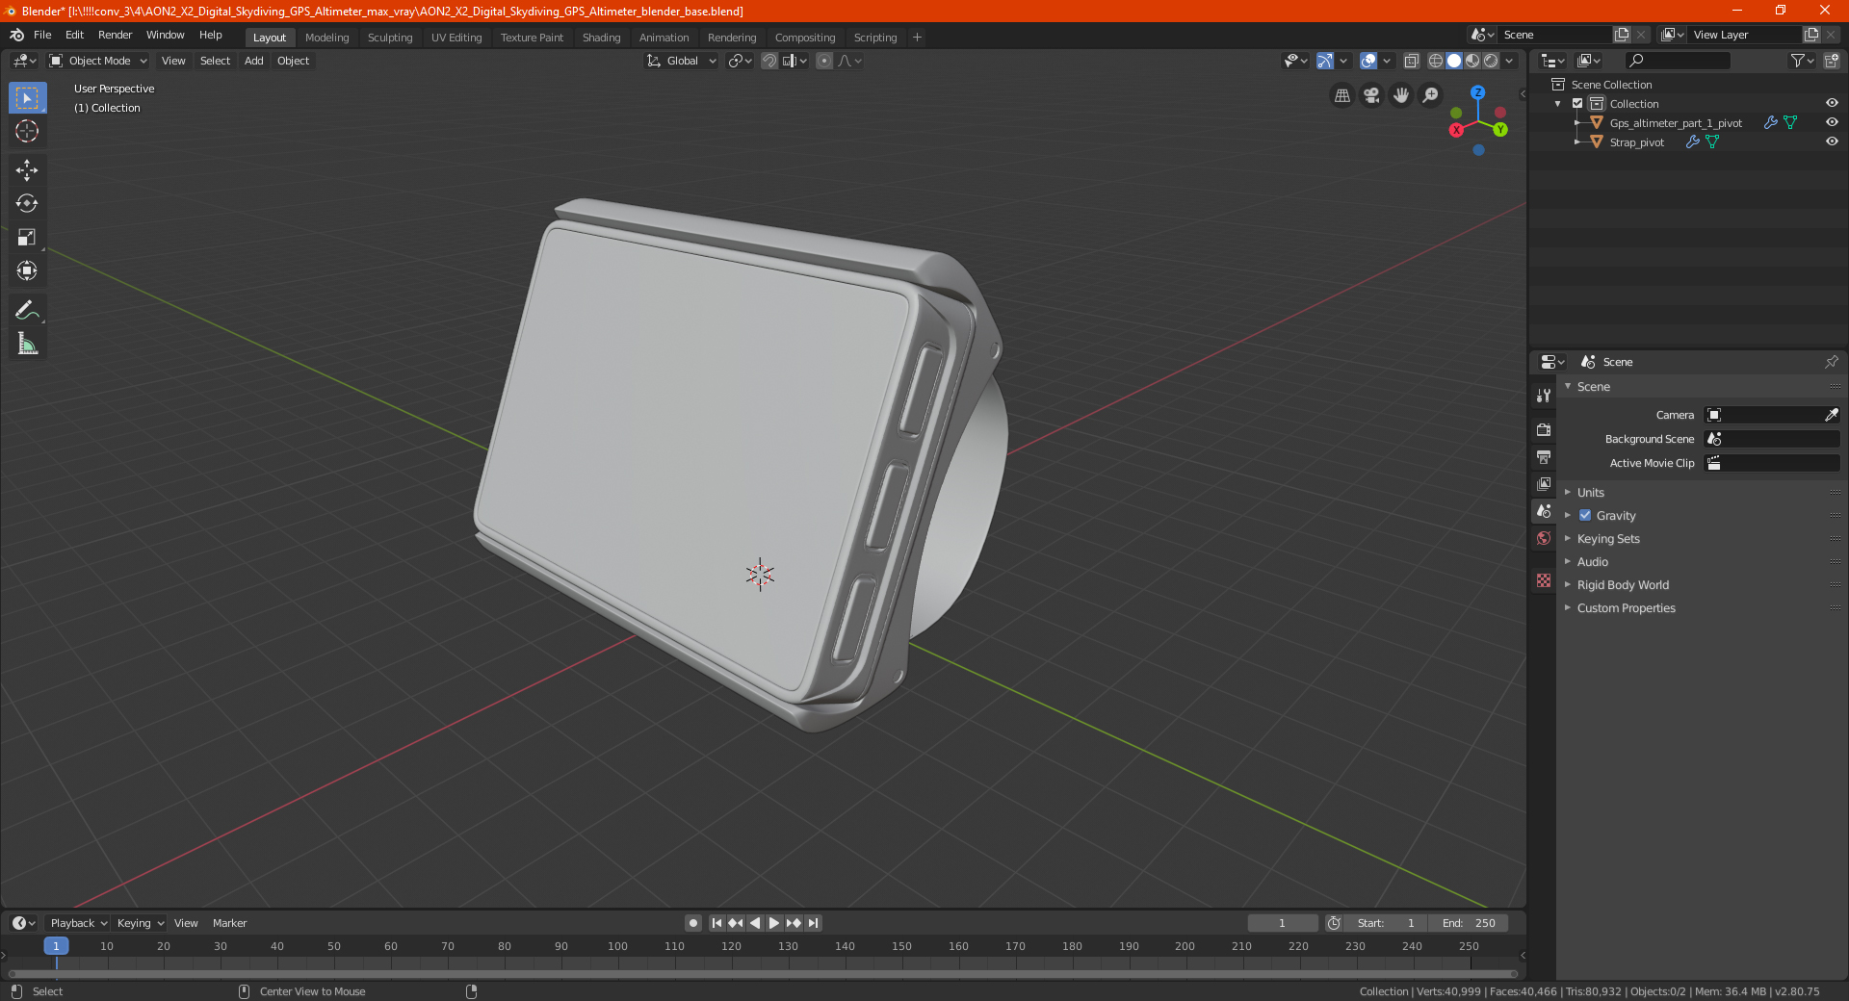
Task: Click the pan view hand icon
Action: (x=1401, y=95)
